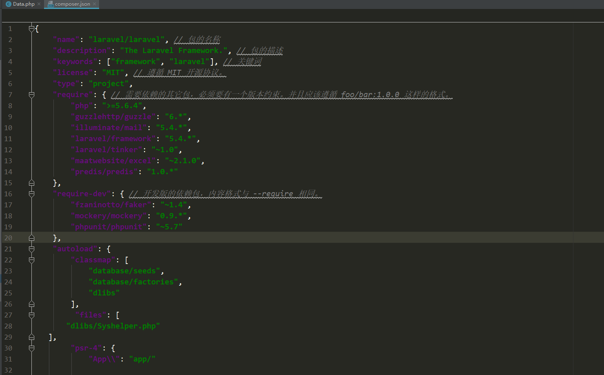
Task: Click the ">=5.6.4" version value
Action: point(122,106)
